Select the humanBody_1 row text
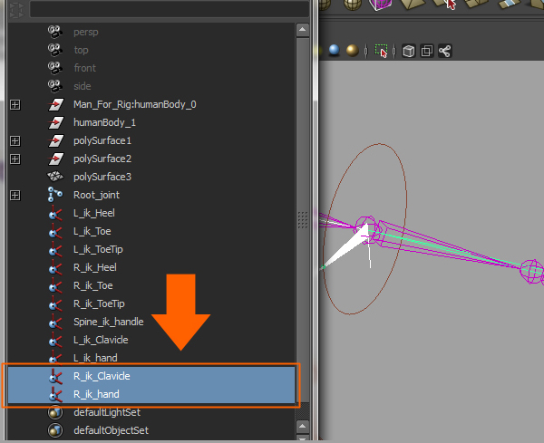Screen dimensions: 544x443 coord(104,122)
